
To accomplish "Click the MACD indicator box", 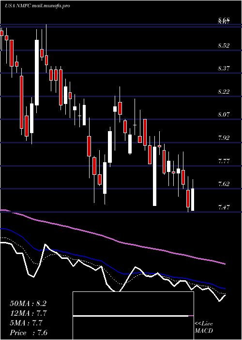I will tap(133, 316).
